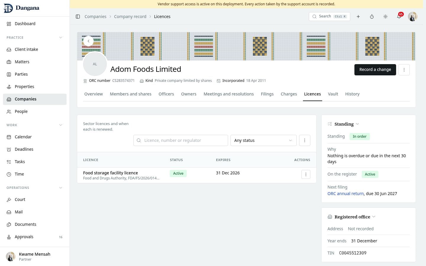Collapse the WORK sidebar section
Image resolution: width=426 pixels, height=266 pixels.
(x=61, y=125)
